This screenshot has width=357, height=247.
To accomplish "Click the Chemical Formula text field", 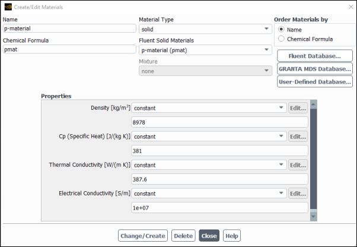I will pos(69,49).
